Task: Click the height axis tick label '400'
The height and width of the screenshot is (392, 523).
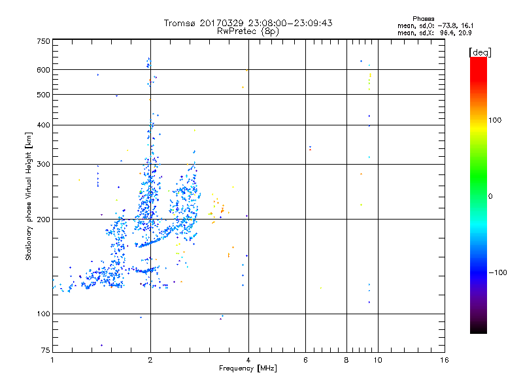Action: (43, 125)
